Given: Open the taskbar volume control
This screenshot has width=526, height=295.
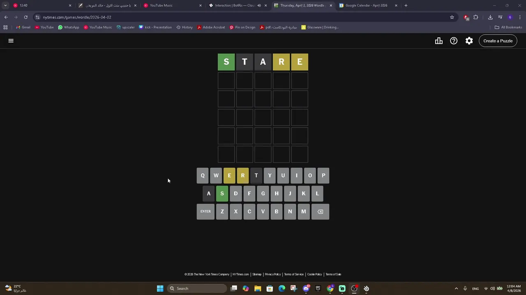Looking at the screenshot, I should (x=492, y=288).
